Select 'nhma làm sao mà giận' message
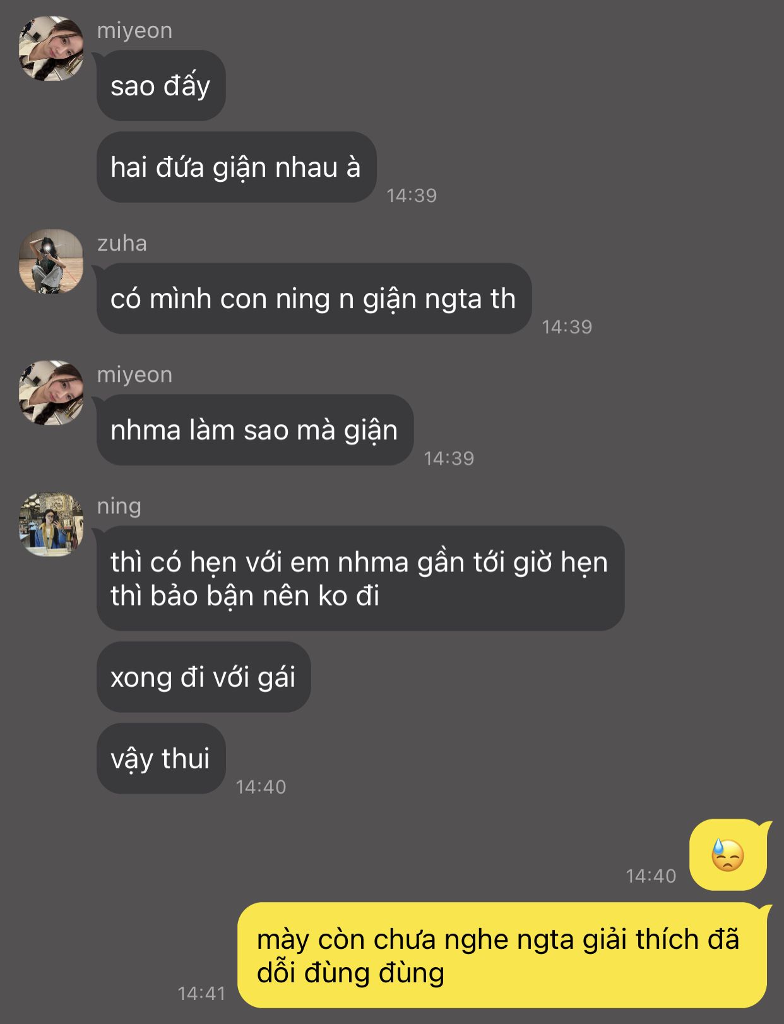This screenshot has width=784, height=1024. (254, 430)
